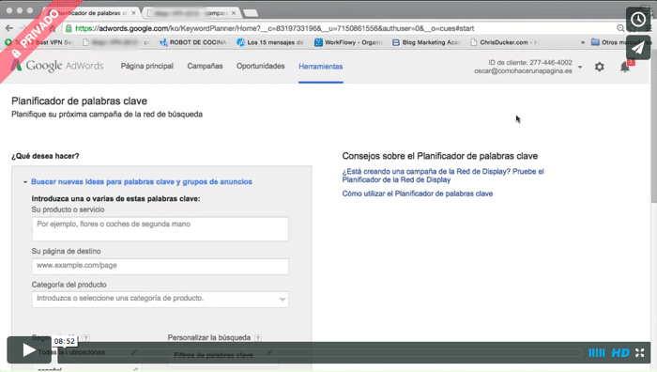The width and height of the screenshot is (657, 372).
Task: Open a new browser tab
Action: (x=251, y=13)
